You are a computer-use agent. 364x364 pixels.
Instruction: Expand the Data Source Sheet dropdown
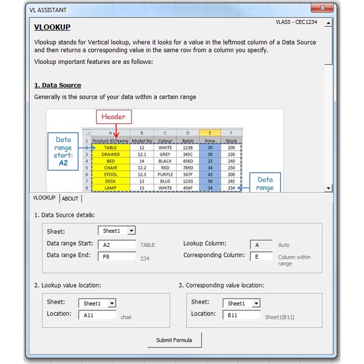click(131, 231)
